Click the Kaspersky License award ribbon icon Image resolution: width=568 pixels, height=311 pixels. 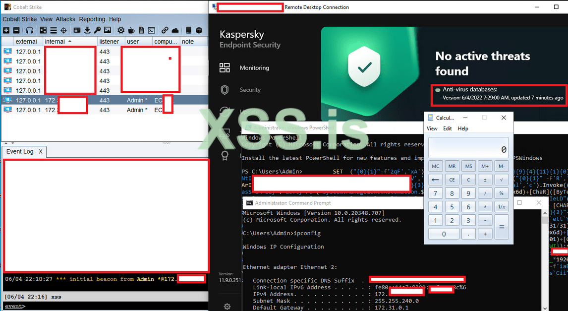pos(225,156)
